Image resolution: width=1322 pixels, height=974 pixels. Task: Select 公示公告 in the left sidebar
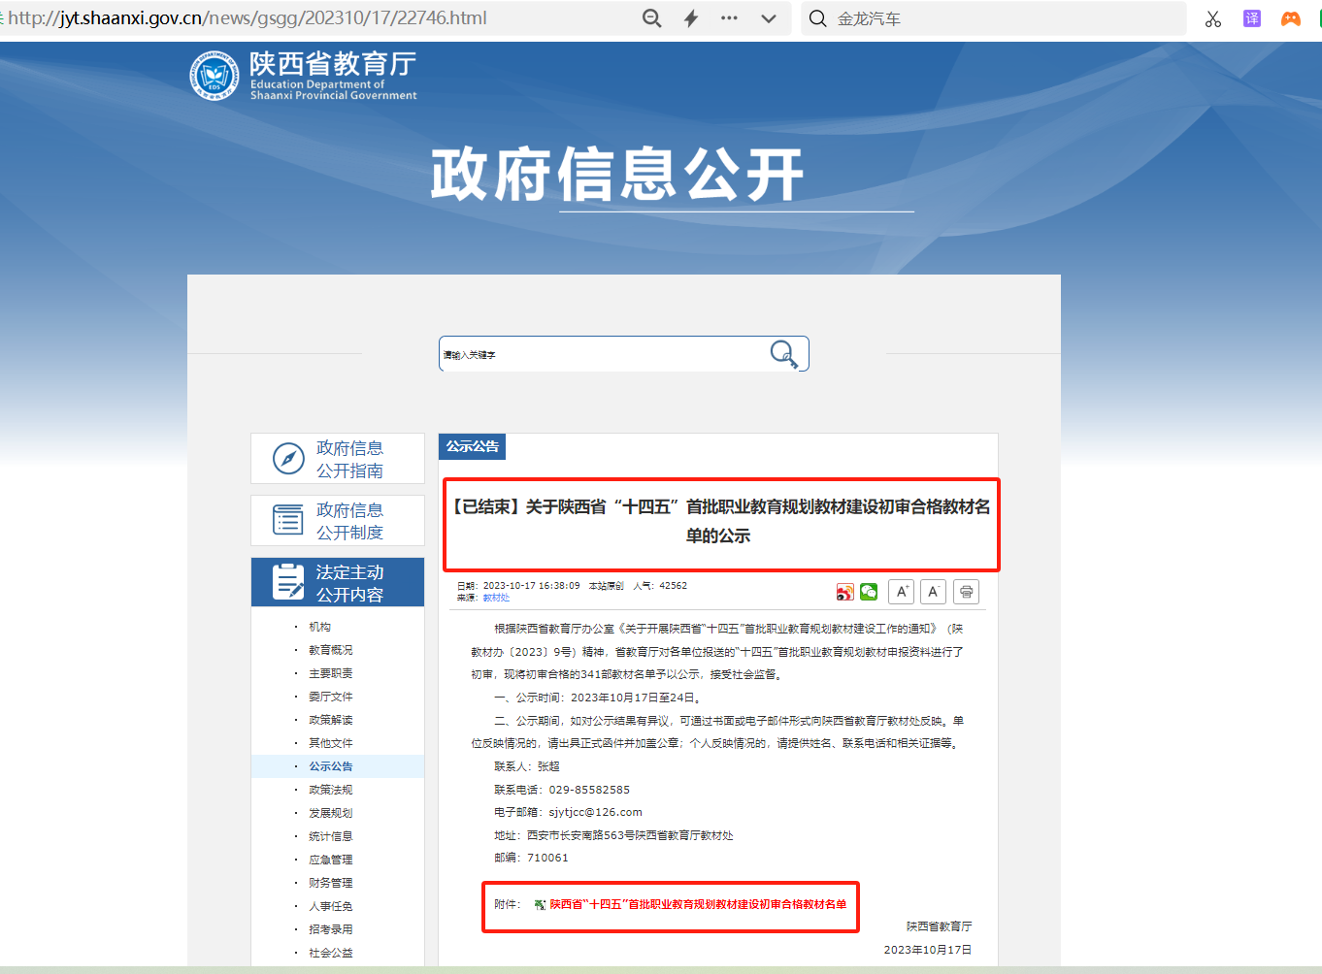(x=331, y=766)
